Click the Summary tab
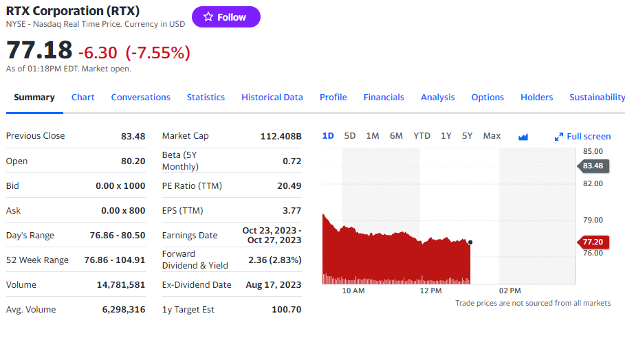This screenshot has height=340, width=625. pos(34,97)
